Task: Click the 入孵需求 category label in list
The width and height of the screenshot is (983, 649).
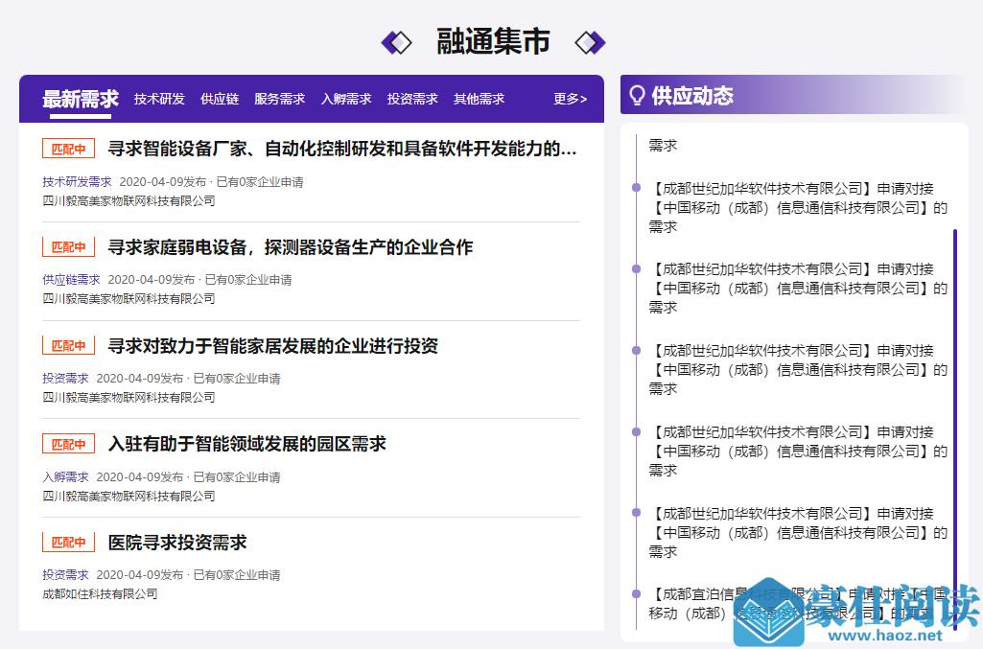Action: pyautogui.click(x=65, y=476)
